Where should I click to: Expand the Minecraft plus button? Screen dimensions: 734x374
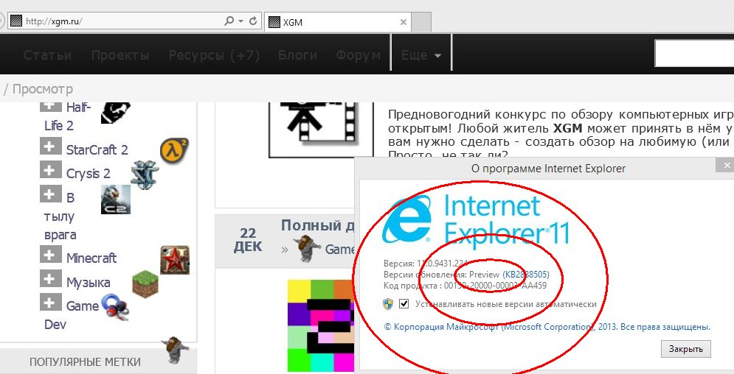[51, 255]
